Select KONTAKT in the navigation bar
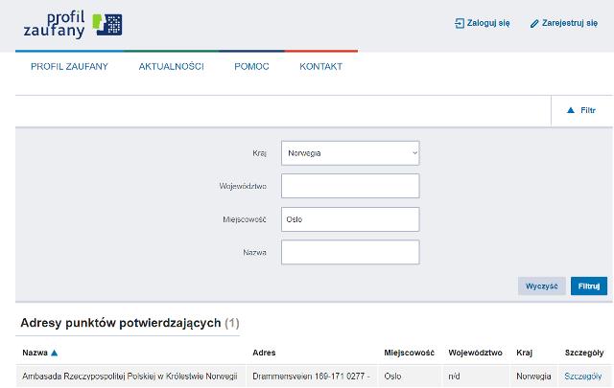Screen dimensions: 614x388 320,66
